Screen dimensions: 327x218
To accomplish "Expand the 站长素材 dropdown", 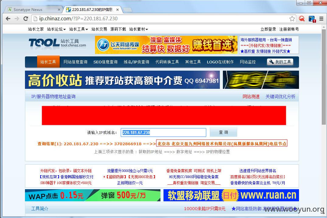I will (x=139, y=29).
